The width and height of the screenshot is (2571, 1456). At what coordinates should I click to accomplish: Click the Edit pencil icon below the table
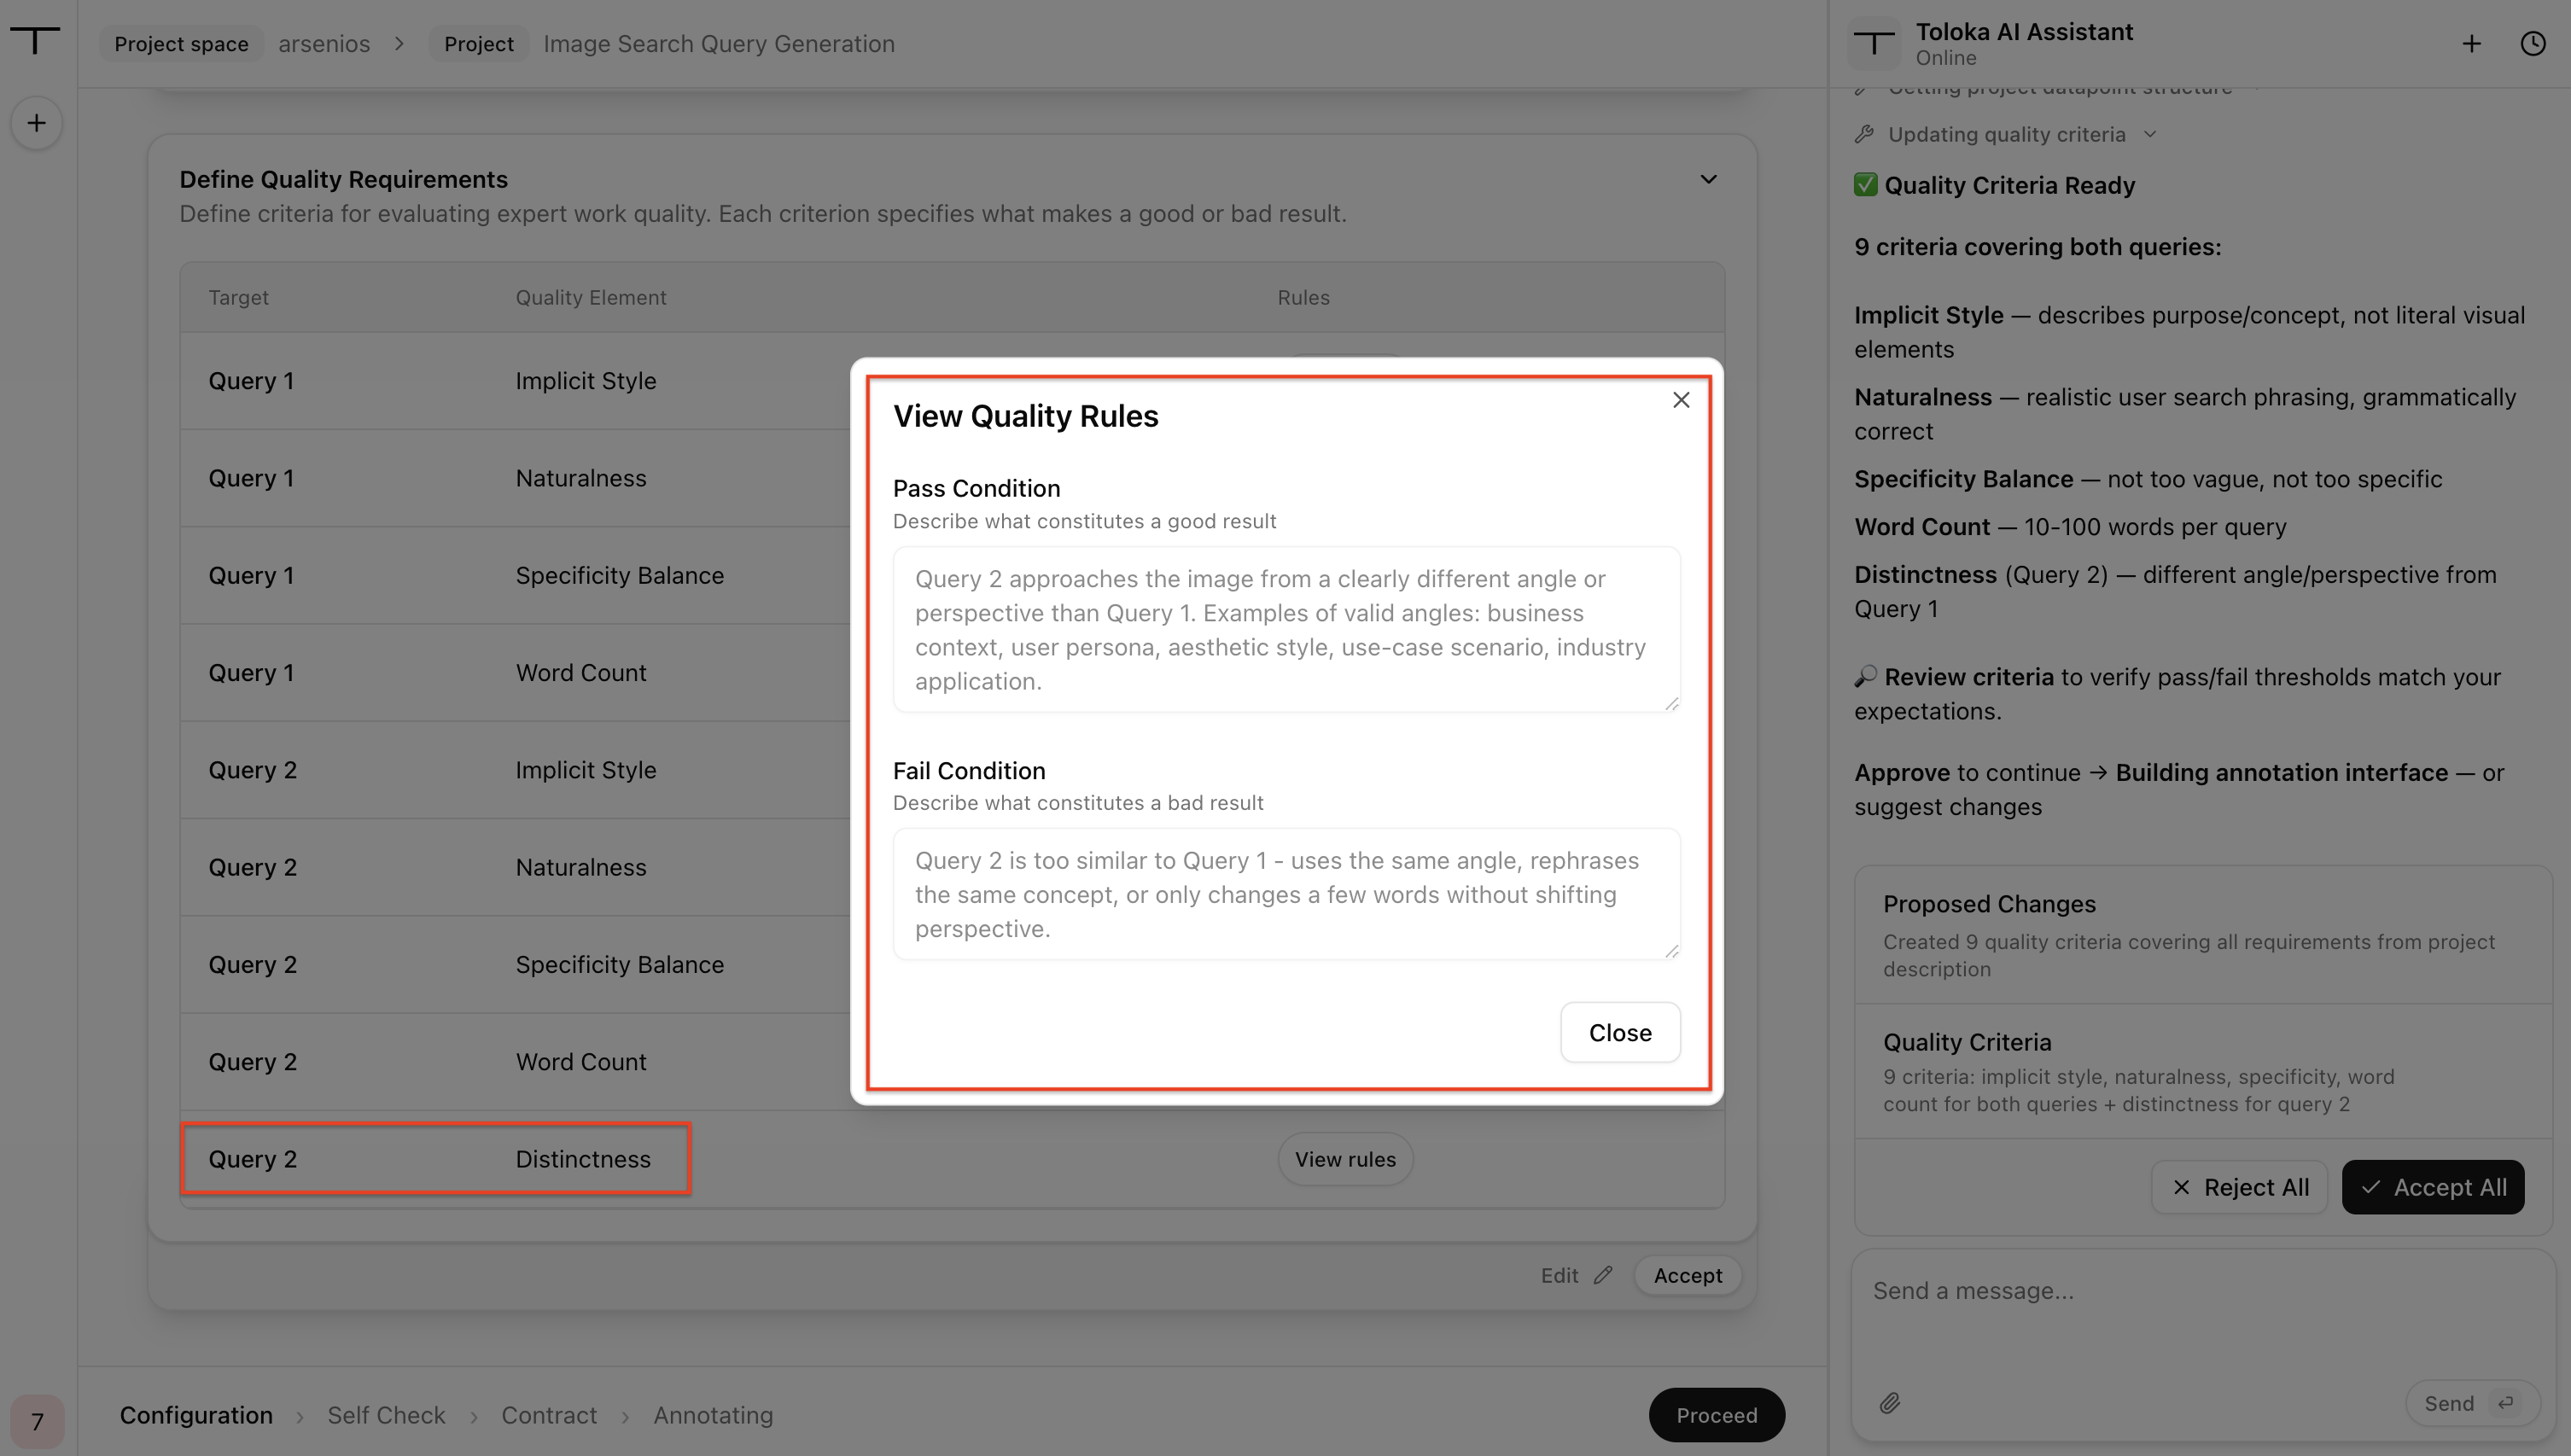click(x=1603, y=1275)
